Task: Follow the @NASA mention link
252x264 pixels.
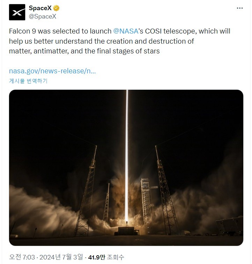Action: [x=126, y=31]
